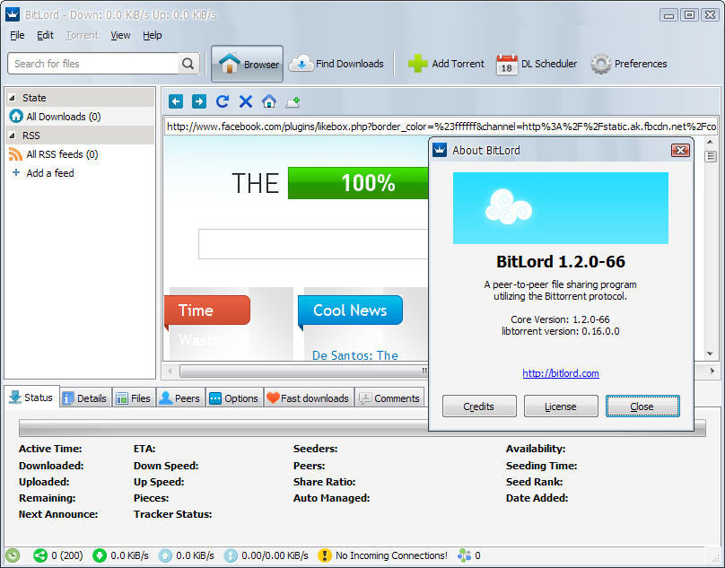Click the clock icon in status bar
The image size is (725, 568).
pyautogui.click(x=13, y=555)
